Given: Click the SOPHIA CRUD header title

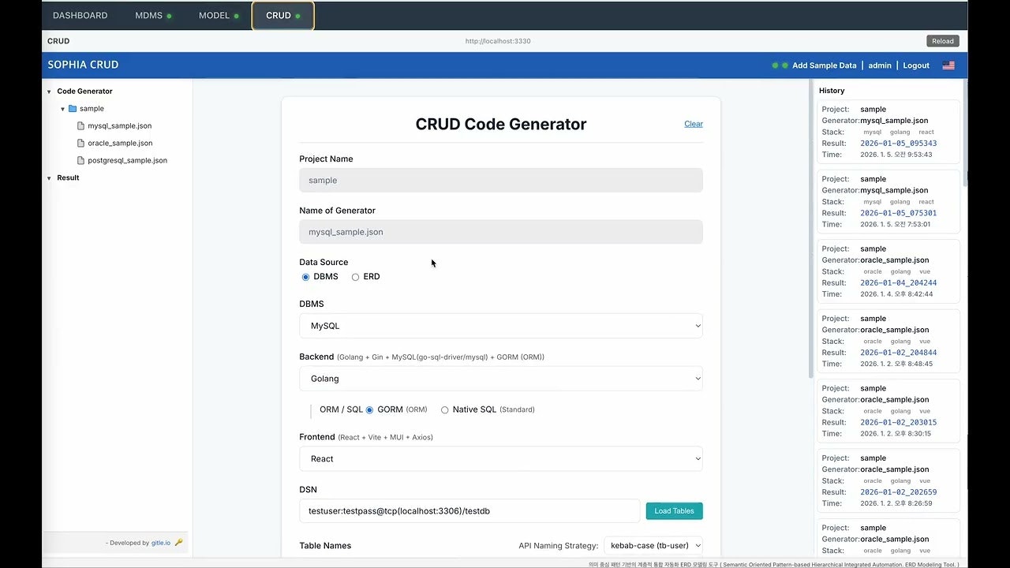Looking at the screenshot, I should click(83, 65).
